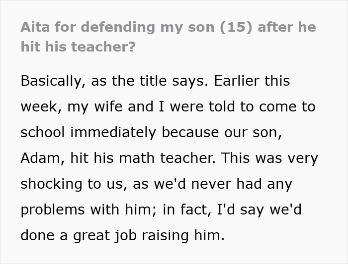Image resolution: width=348 pixels, height=264 pixels.
Task: Click the word "raising" in the last line
Action: tap(165, 235)
